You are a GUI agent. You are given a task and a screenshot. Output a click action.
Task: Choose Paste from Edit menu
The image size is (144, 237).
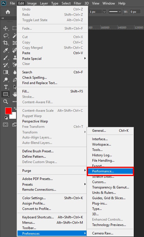pyautogui.click(x=52, y=53)
